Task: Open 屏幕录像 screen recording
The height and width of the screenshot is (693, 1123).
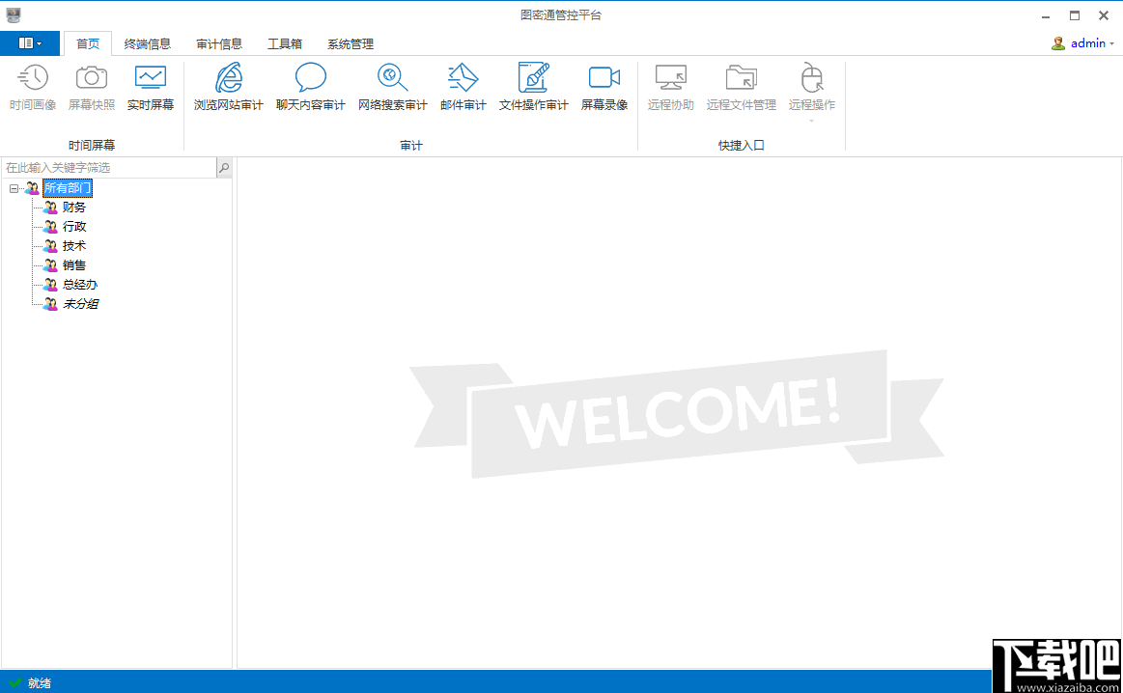Action: tap(604, 87)
